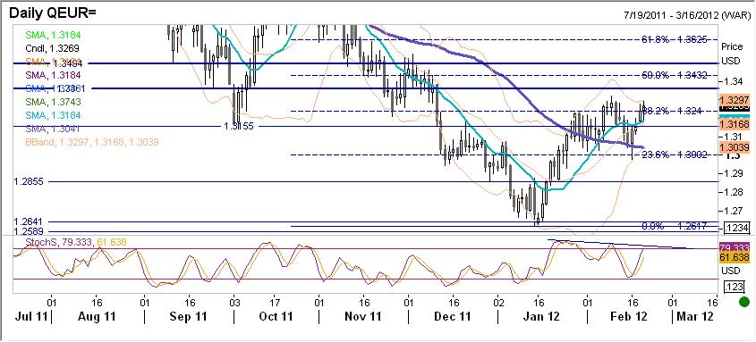Click the green circle status indicator
Image resolution: width=756 pixels, height=342 pixels.
point(744,303)
